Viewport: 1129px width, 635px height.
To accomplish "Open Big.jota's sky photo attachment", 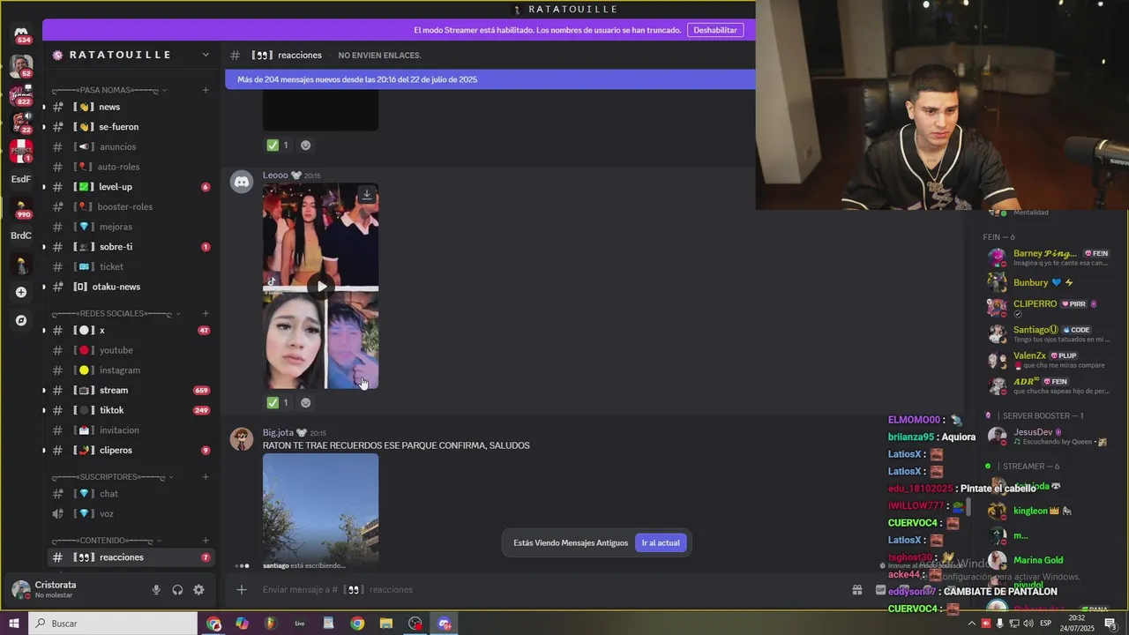I will tap(321, 507).
